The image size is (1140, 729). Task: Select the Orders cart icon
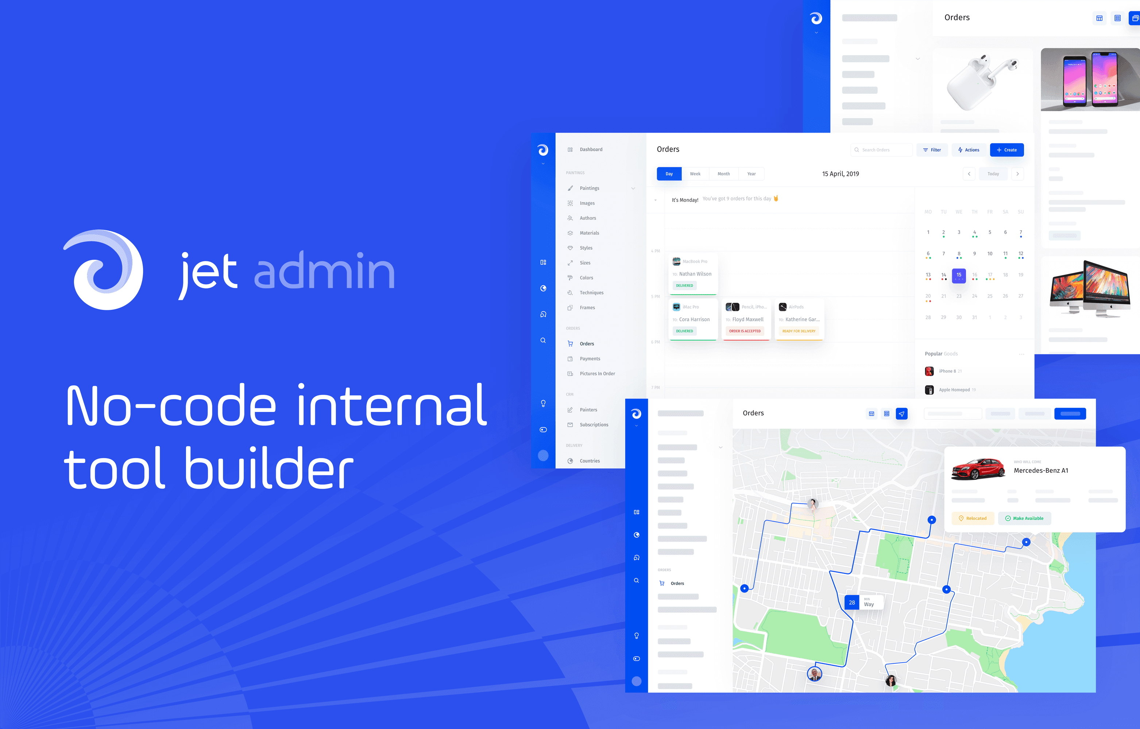point(570,344)
